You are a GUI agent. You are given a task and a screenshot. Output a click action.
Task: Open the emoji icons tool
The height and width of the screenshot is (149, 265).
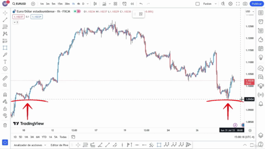click(x=5, y=69)
